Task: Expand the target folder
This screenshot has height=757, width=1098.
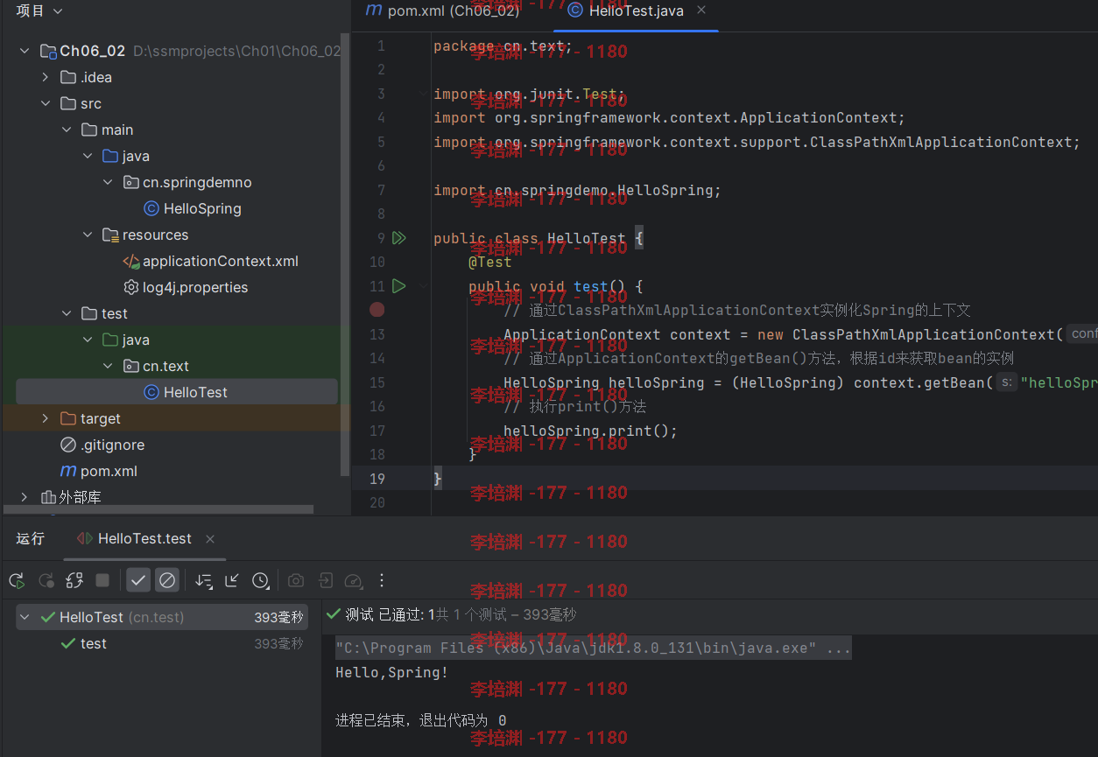Action: [x=46, y=418]
